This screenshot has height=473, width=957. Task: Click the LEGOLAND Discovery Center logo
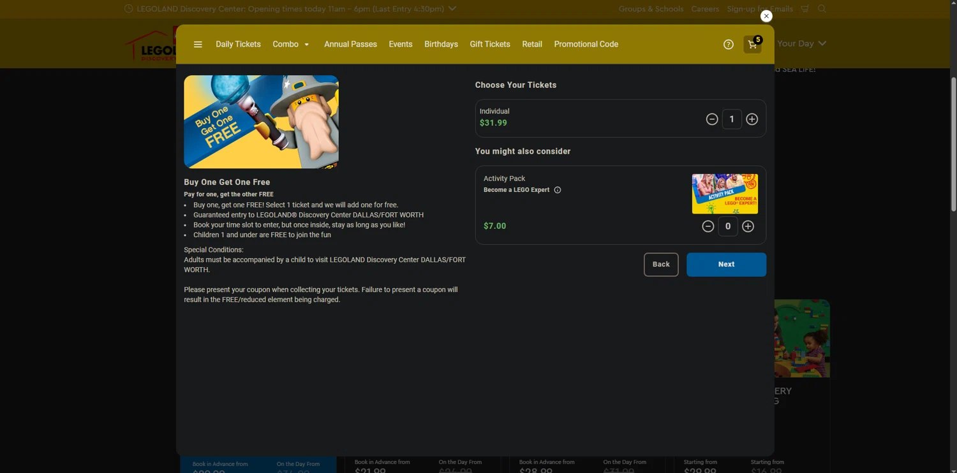[151, 45]
